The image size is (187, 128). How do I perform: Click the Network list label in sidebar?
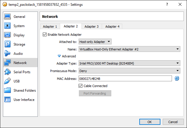(20, 63)
